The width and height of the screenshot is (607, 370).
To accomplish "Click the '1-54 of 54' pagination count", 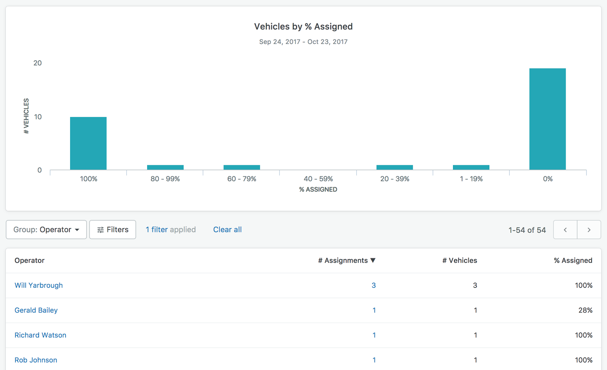I will pyautogui.click(x=527, y=230).
